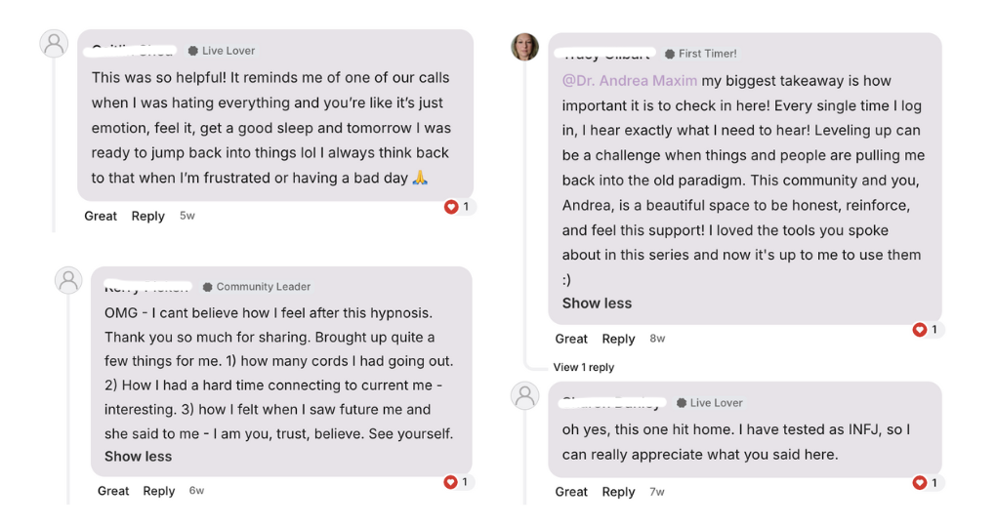This screenshot has width=996, height=527.
Task: Click the heart reaction on the INFJ comment
Action: tap(919, 483)
